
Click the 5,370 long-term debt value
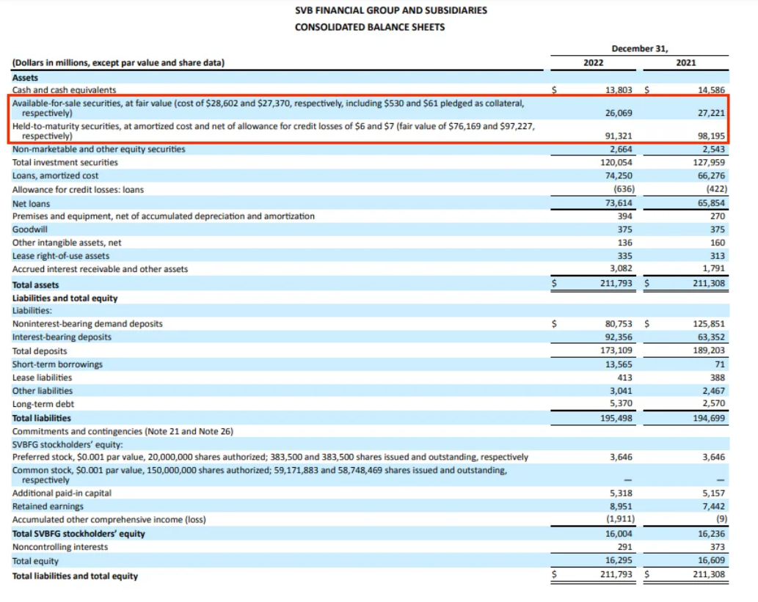(x=621, y=403)
